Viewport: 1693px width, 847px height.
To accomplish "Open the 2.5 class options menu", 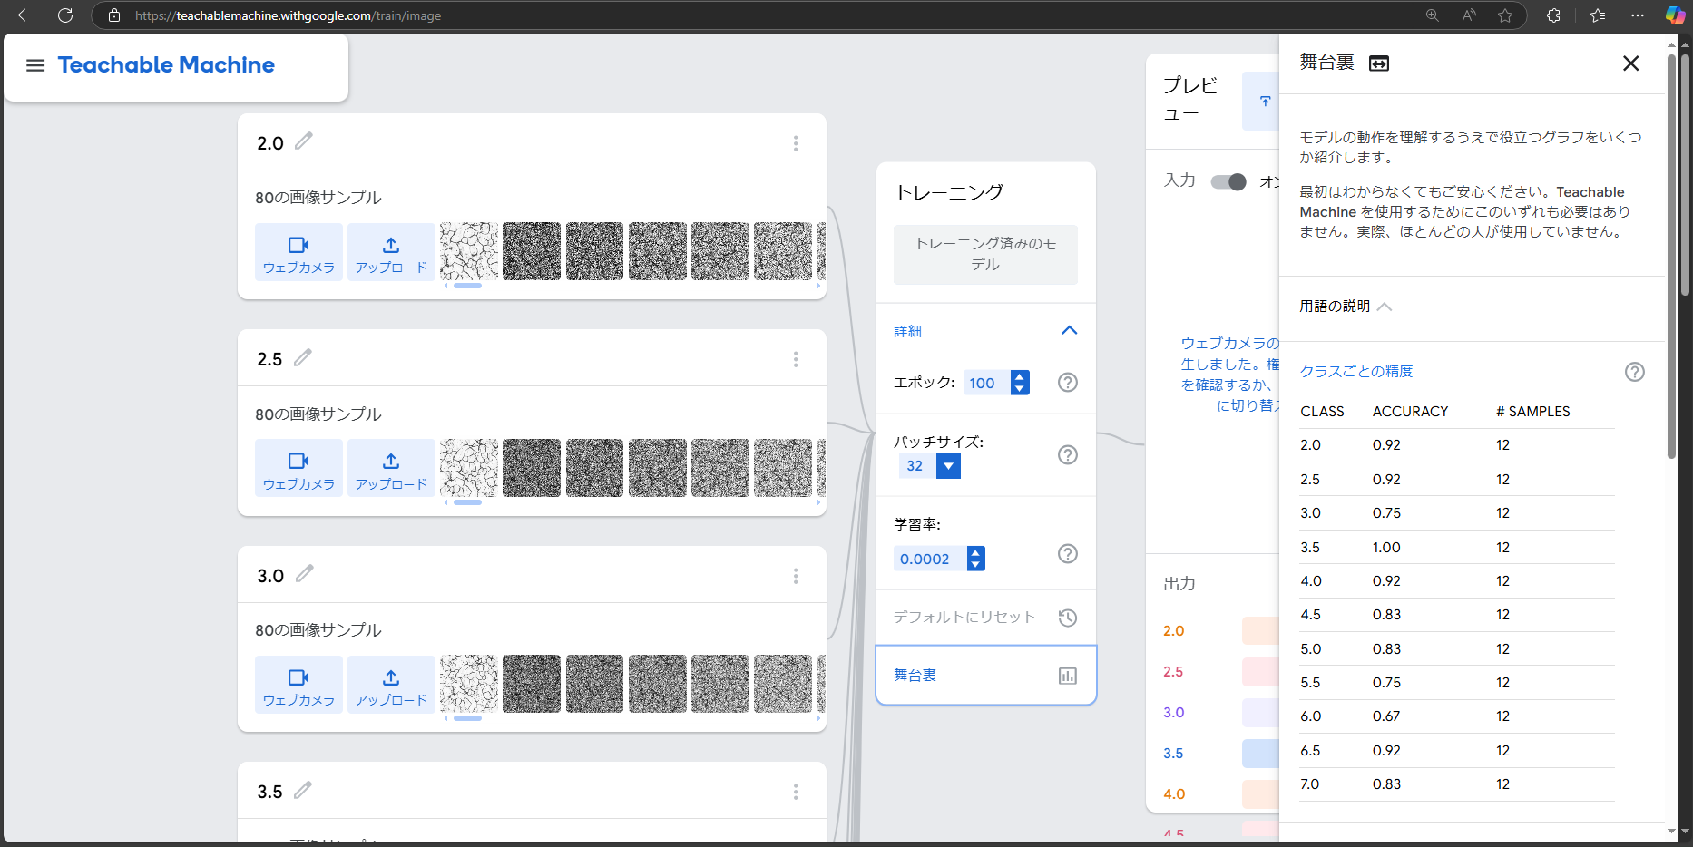I will pyautogui.click(x=796, y=359).
